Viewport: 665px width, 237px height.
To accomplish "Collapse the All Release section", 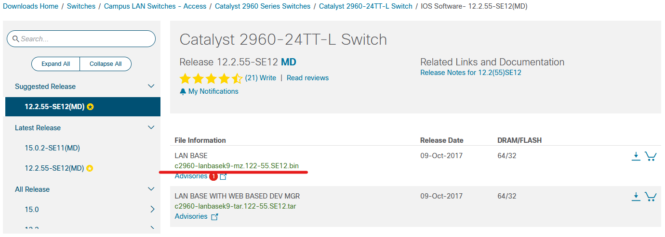I will coord(151,189).
